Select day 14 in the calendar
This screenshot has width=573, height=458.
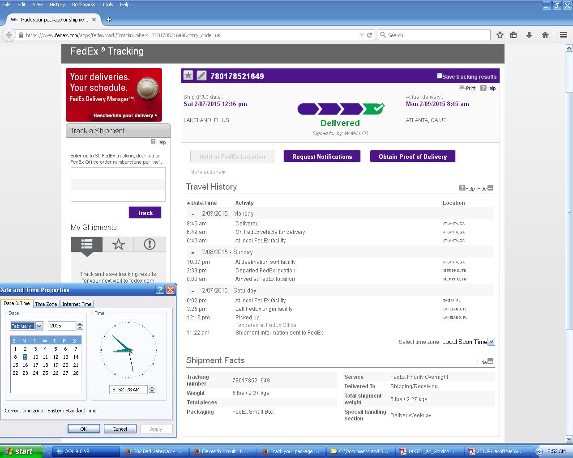pos(76,357)
